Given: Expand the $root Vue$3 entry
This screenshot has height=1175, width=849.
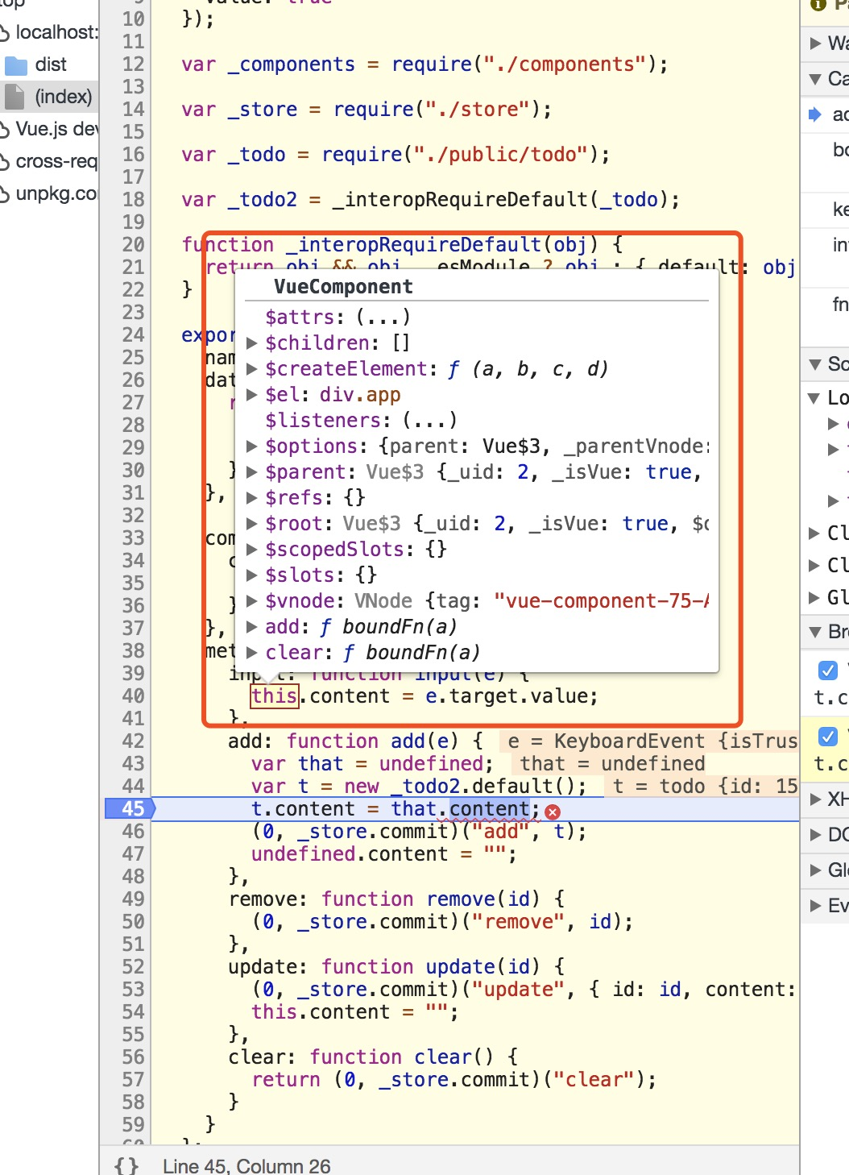Looking at the screenshot, I should [x=251, y=524].
